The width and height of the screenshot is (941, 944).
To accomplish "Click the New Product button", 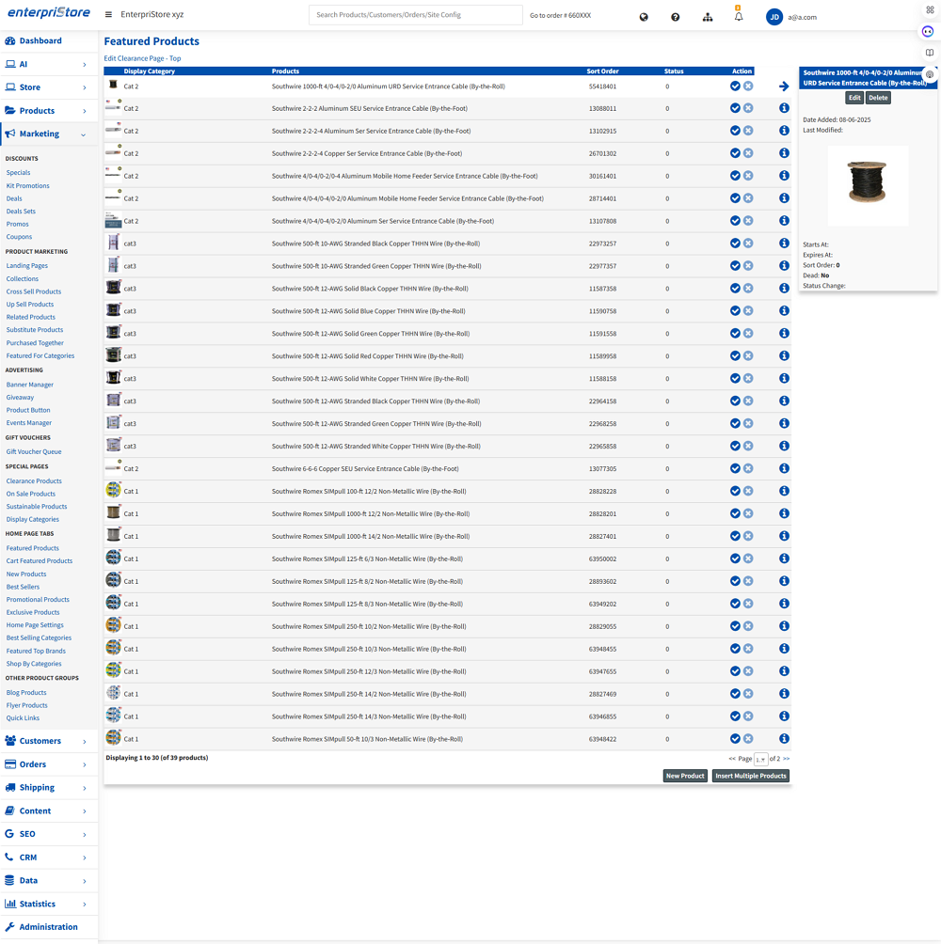I will (685, 776).
